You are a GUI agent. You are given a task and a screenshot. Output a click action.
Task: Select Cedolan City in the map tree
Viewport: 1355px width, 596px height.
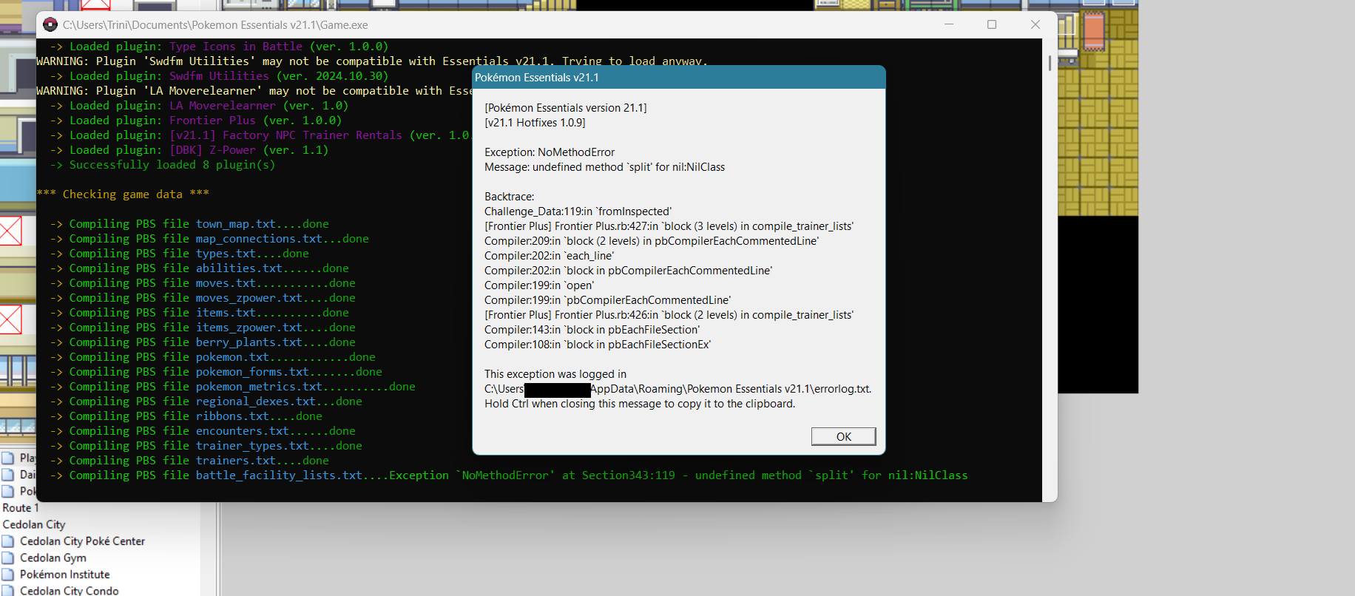point(34,524)
